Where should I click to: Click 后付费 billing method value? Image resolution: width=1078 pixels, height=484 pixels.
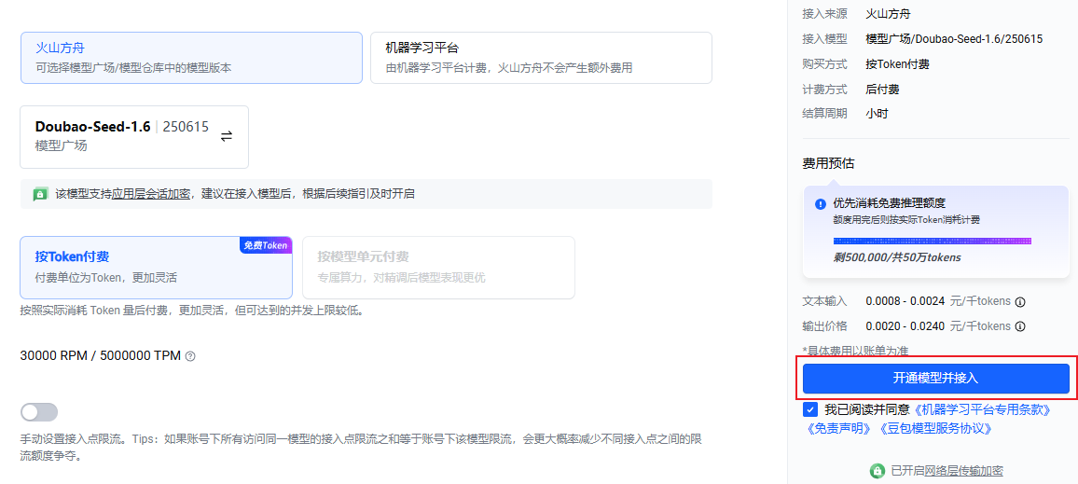883,90
